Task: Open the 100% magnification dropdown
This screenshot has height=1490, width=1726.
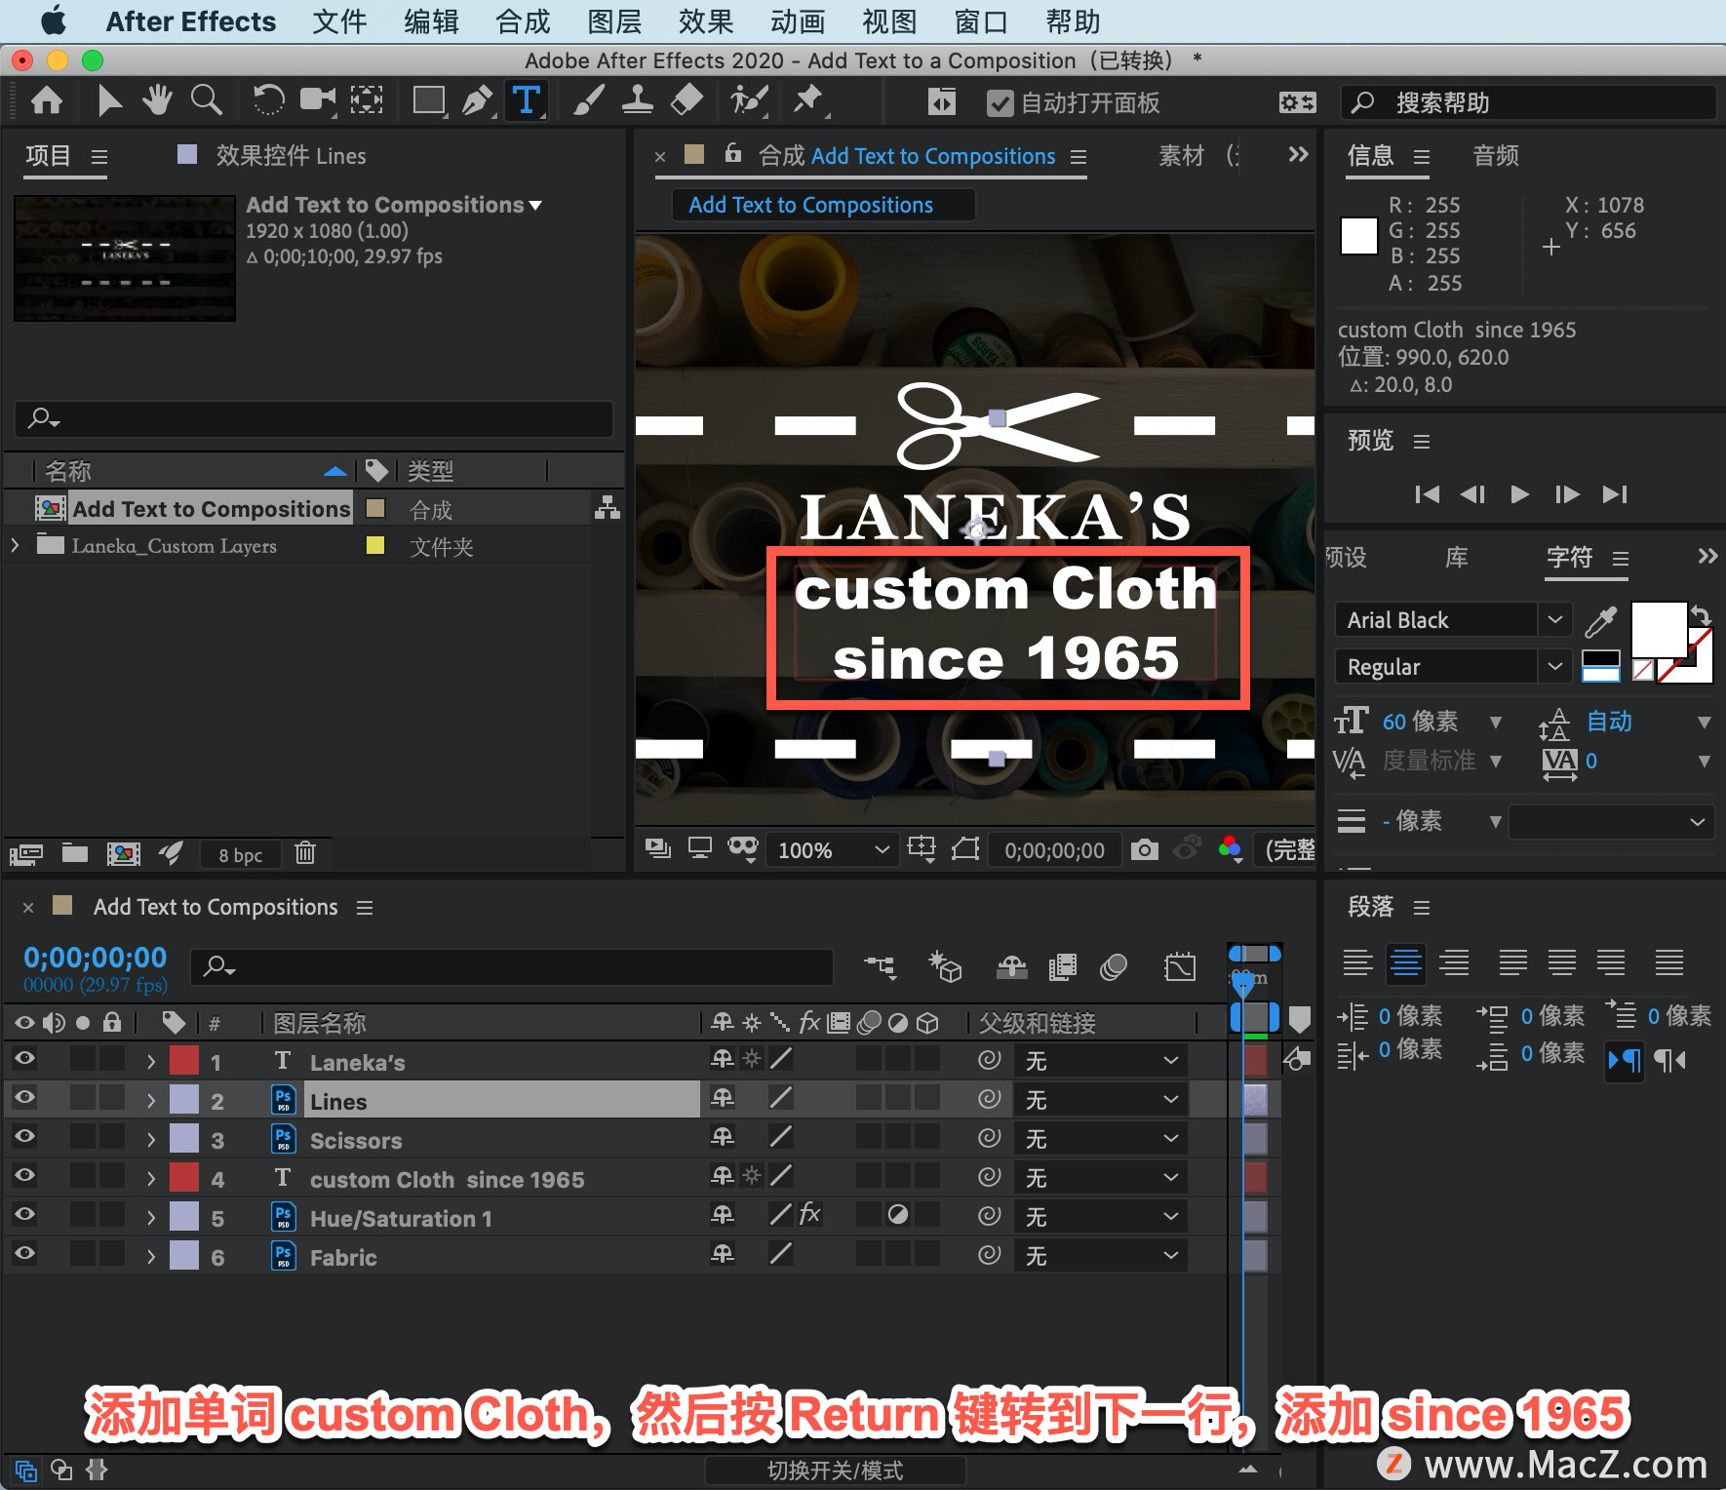Action: (832, 850)
